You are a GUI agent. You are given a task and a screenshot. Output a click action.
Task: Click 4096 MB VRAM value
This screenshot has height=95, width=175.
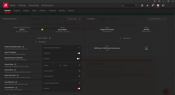click(x=146, y=30)
